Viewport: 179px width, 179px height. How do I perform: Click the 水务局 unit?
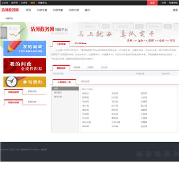coord(144,114)
